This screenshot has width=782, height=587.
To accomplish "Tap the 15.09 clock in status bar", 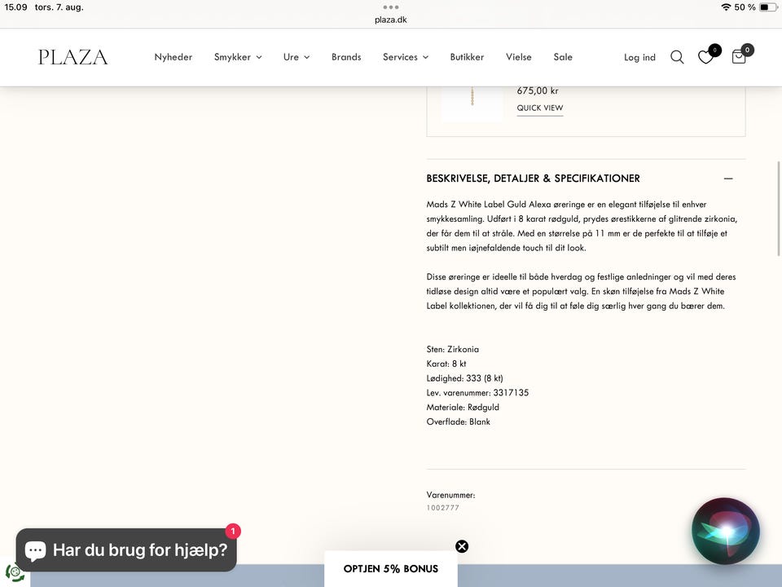I will click(x=15, y=7).
